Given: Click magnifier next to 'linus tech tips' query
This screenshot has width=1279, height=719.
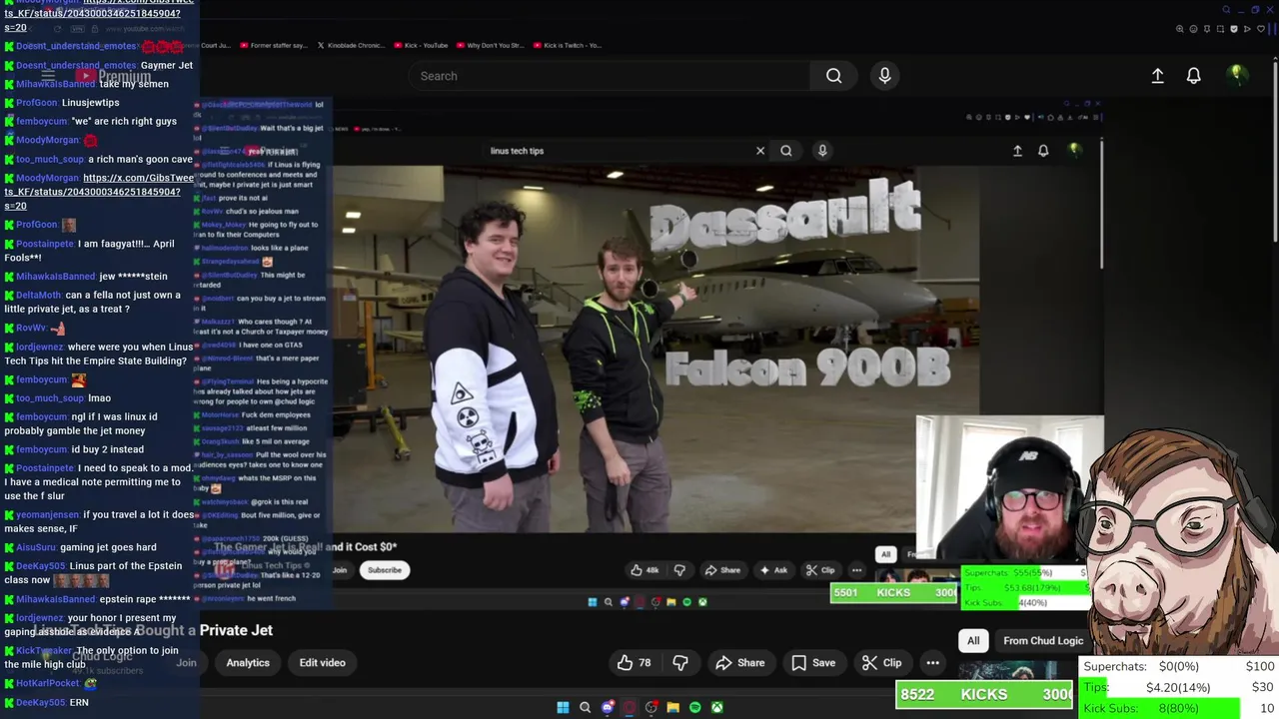Looking at the screenshot, I should click(x=786, y=151).
